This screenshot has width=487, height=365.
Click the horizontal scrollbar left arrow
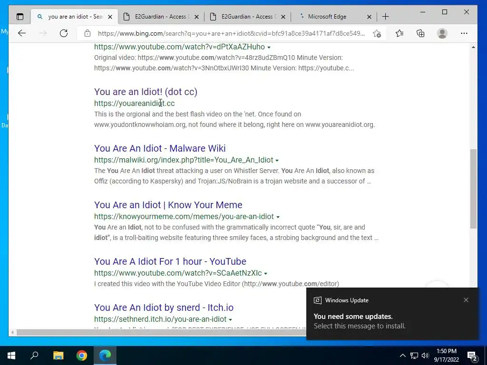pos(12,332)
